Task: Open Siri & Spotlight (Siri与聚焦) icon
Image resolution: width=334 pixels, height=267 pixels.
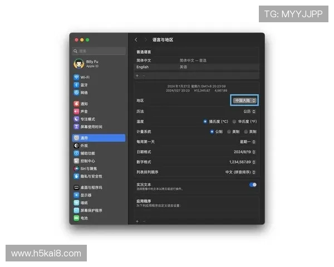Action: (x=76, y=169)
